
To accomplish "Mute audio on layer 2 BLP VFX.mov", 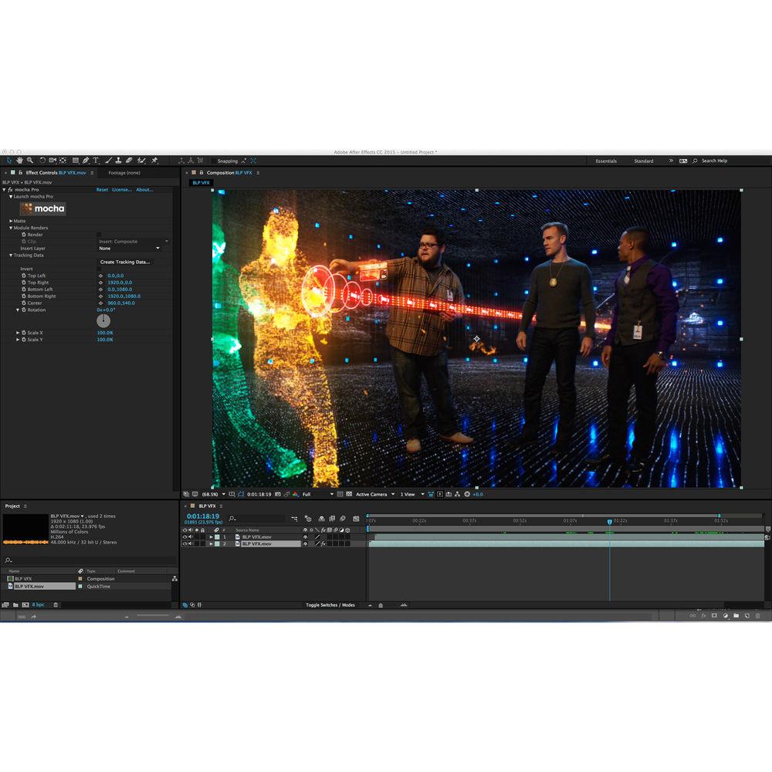I will pyautogui.click(x=189, y=543).
